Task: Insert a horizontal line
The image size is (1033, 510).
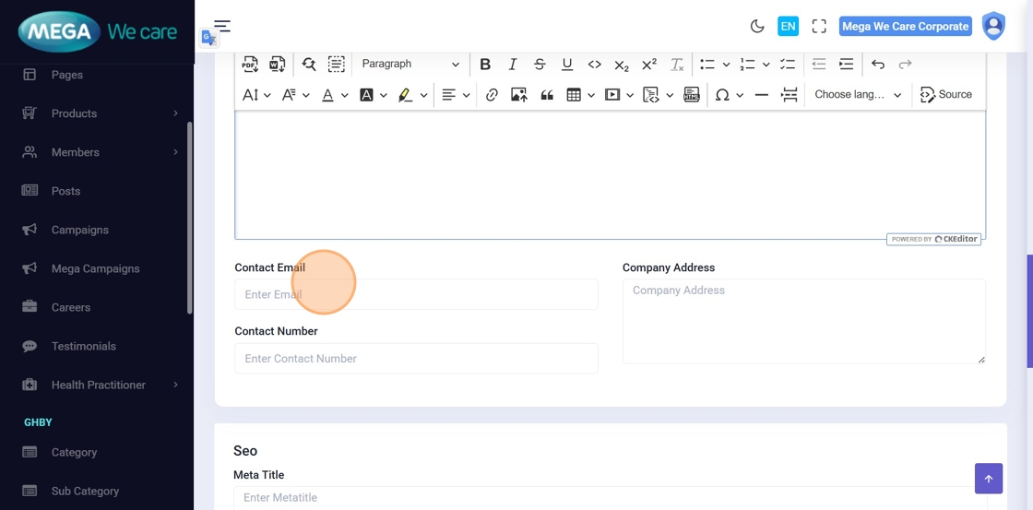Action: point(761,95)
